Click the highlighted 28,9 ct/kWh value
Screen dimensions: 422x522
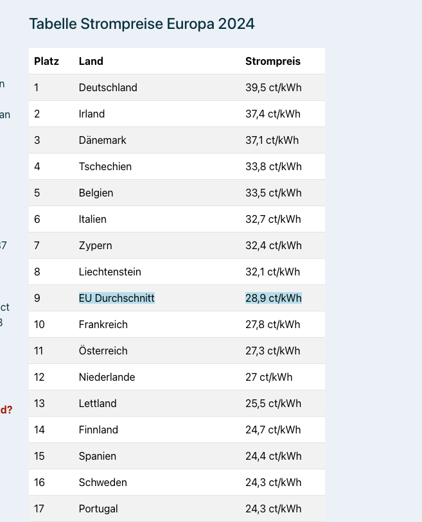[x=274, y=298]
